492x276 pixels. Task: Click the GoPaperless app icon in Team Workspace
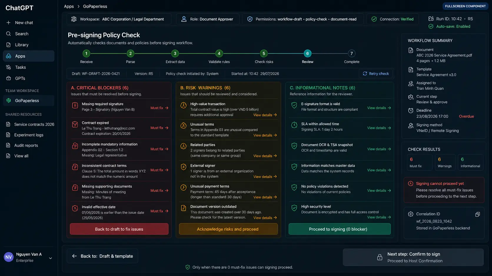9,101
